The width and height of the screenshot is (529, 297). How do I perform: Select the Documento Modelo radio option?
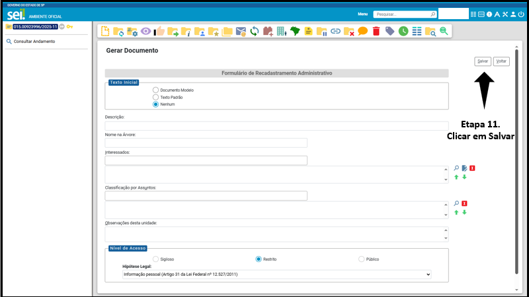(156, 90)
